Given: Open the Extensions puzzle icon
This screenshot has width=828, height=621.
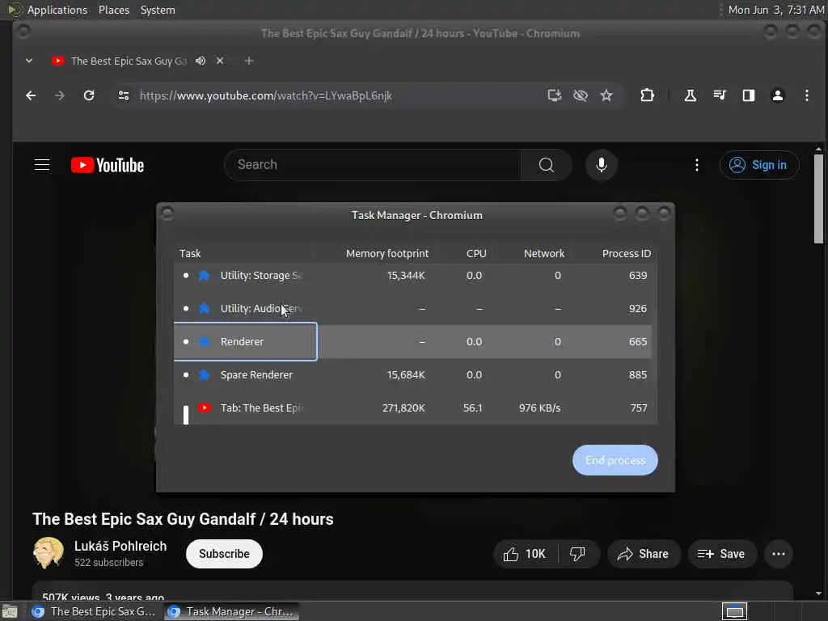Looking at the screenshot, I should pyautogui.click(x=647, y=95).
